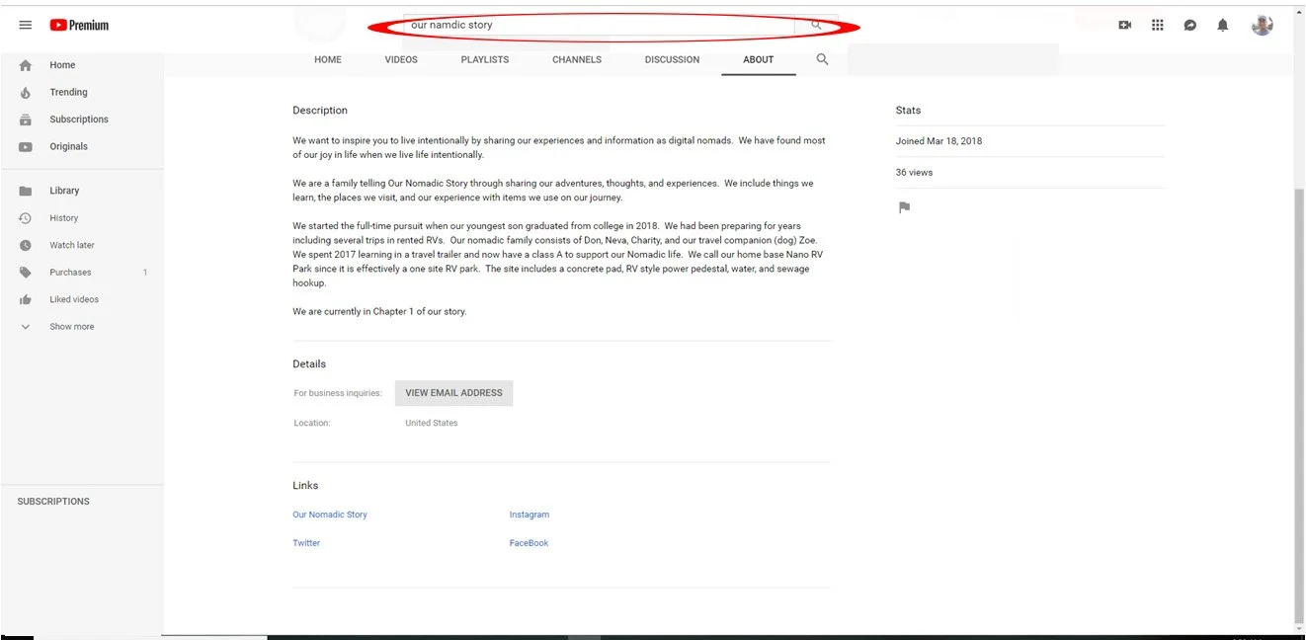1306x640 pixels.
Task: Open the channel-specific search magnifier
Action: point(822,59)
